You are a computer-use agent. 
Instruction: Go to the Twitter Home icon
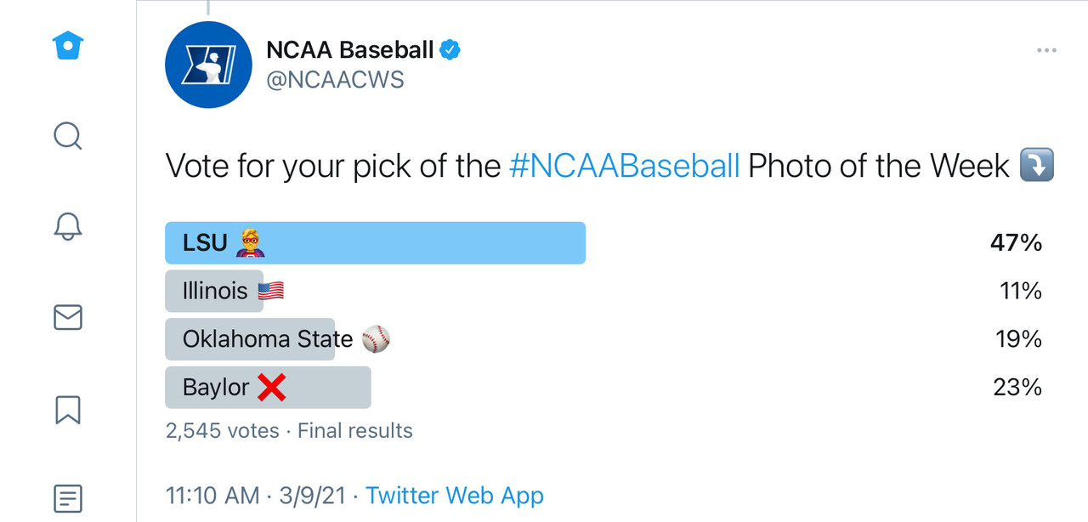(68, 46)
